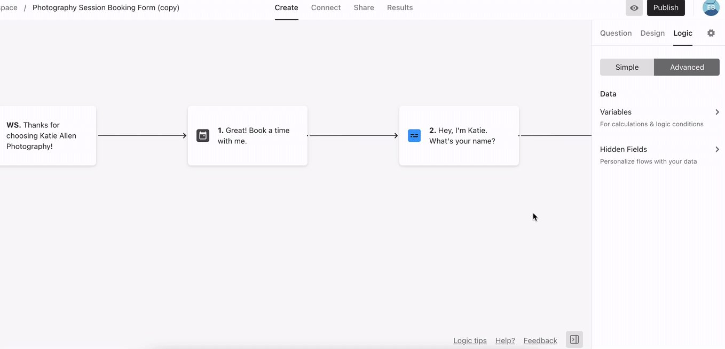Screen dimensions: 725x349
Task: Click the calendar icon on question 1
Action: click(203, 136)
